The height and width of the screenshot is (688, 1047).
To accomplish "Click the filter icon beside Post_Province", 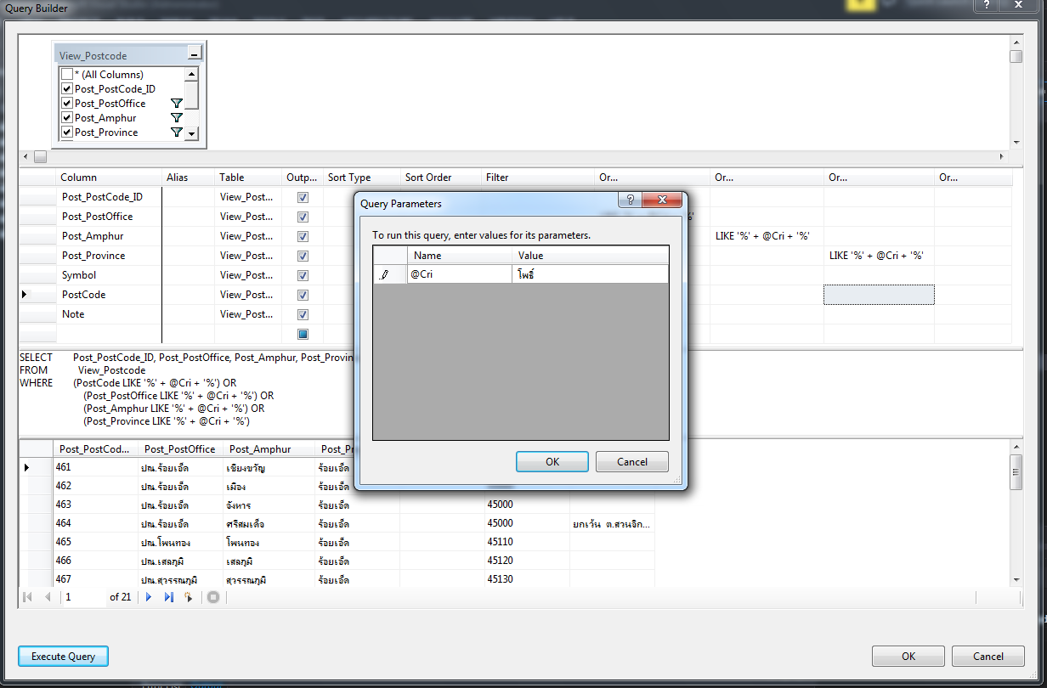I will click(177, 133).
